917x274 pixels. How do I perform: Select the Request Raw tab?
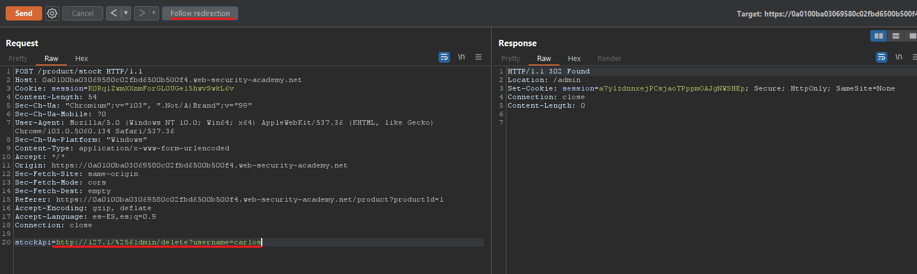coord(51,58)
